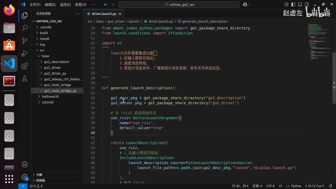Viewport: 336px width, 189px height.
Task: Select interpreter 3.10.12 ('usr')
Action: pyautogui.click(x=314, y=186)
